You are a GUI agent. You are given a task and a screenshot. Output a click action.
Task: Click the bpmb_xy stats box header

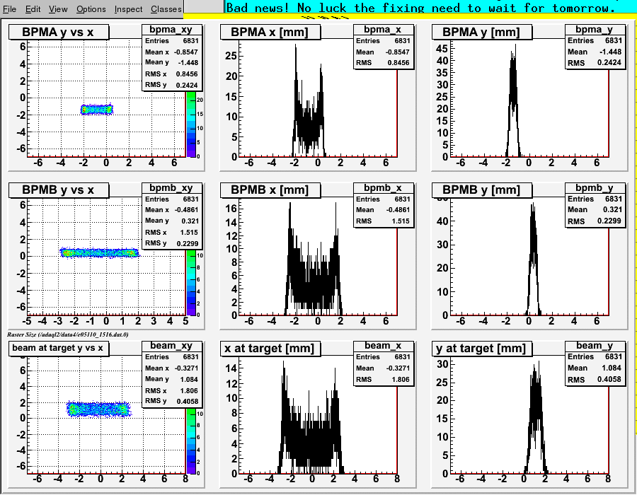[171, 187]
